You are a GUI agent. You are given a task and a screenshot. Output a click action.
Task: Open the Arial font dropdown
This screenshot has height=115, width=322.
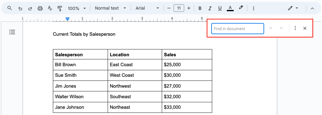(147, 8)
